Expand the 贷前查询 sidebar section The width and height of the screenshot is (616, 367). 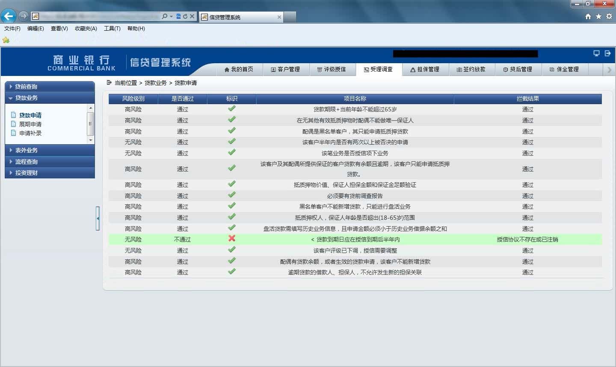50,87
